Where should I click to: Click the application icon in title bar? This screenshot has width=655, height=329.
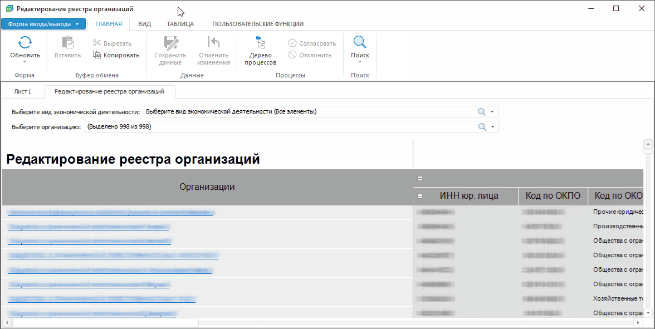[9, 8]
